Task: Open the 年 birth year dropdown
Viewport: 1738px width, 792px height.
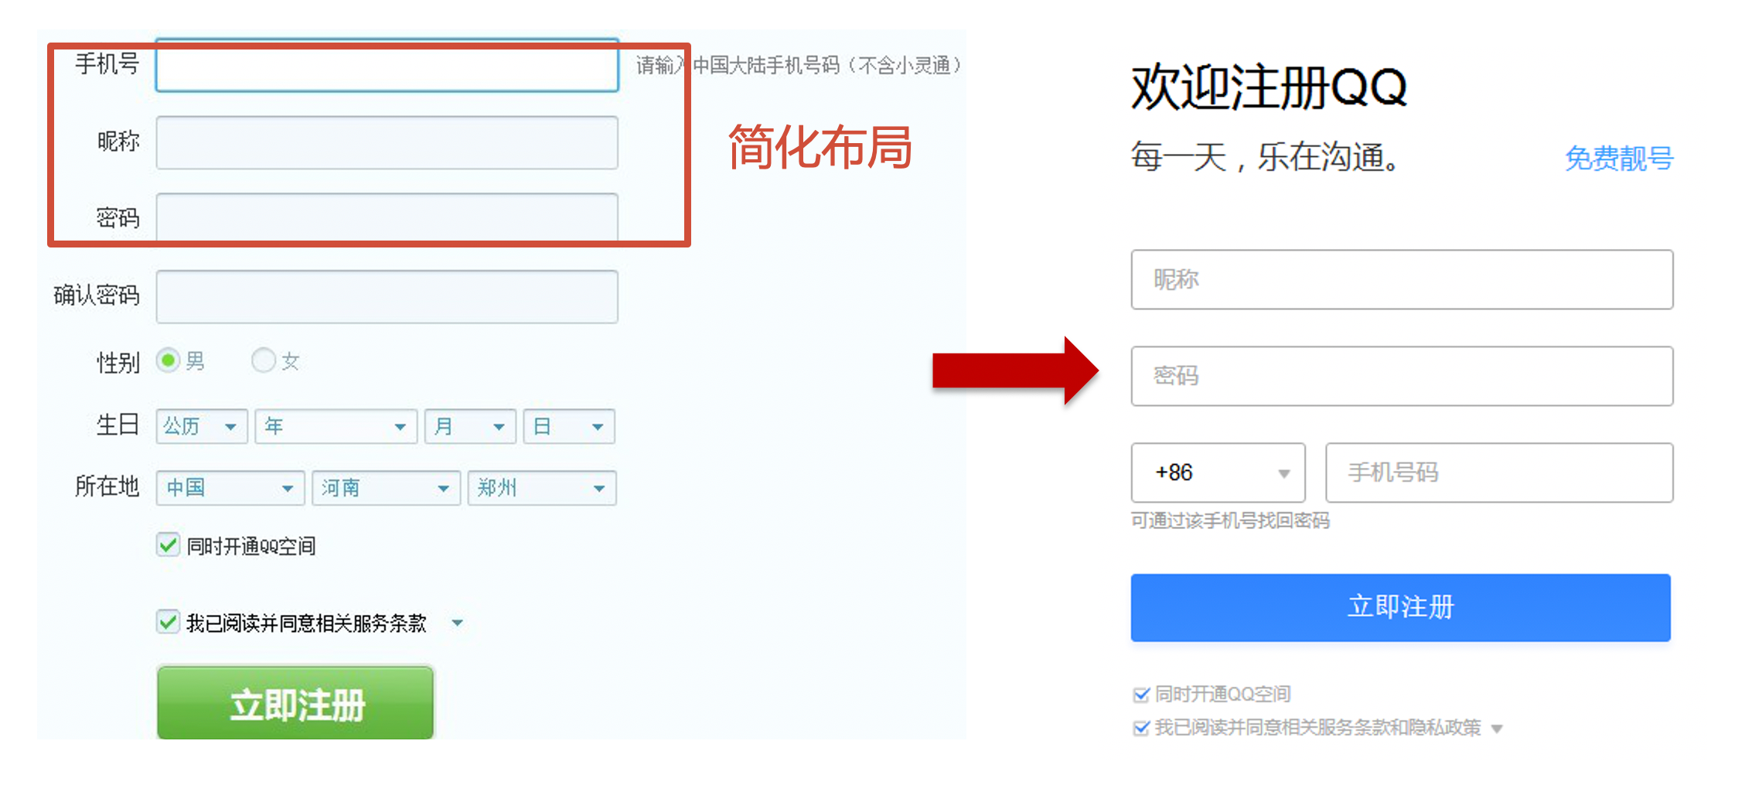Action: 336,426
